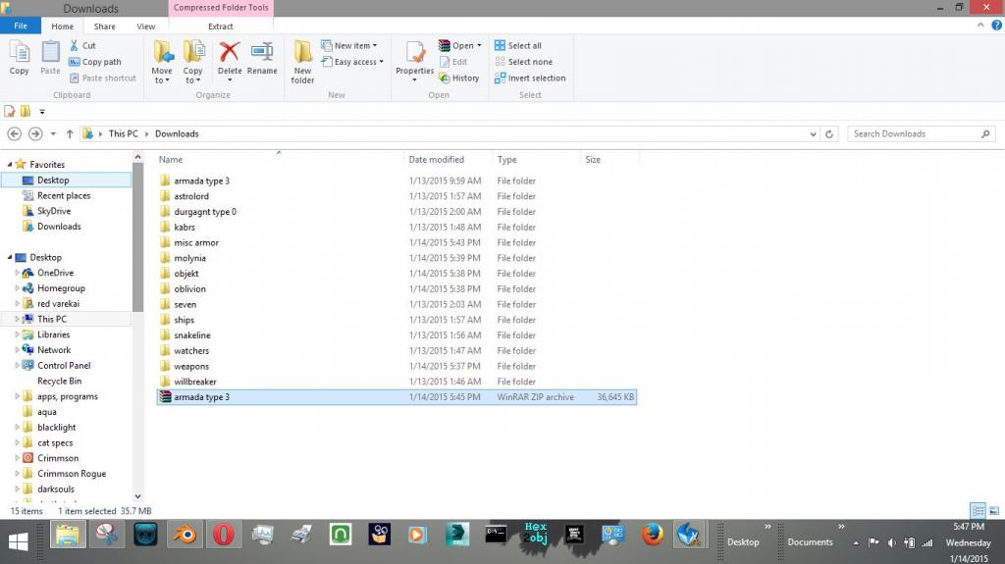
Task: Open command prompt taskbar icon
Action: coord(496,534)
